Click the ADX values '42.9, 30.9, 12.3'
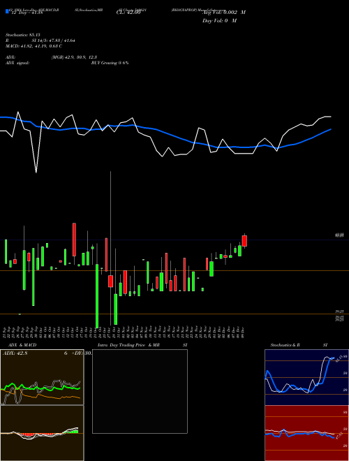 pos(81,57)
